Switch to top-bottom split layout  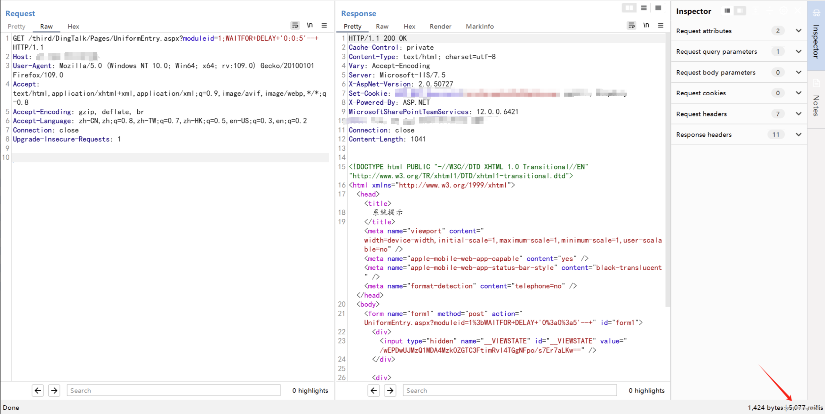tap(643, 8)
